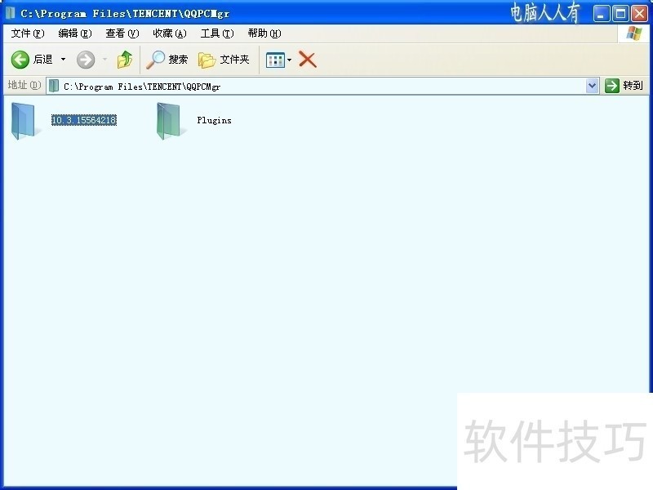The image size is (653, 490).
Task: Open the 文件 (File) menu
Action: tap(26, 33)
